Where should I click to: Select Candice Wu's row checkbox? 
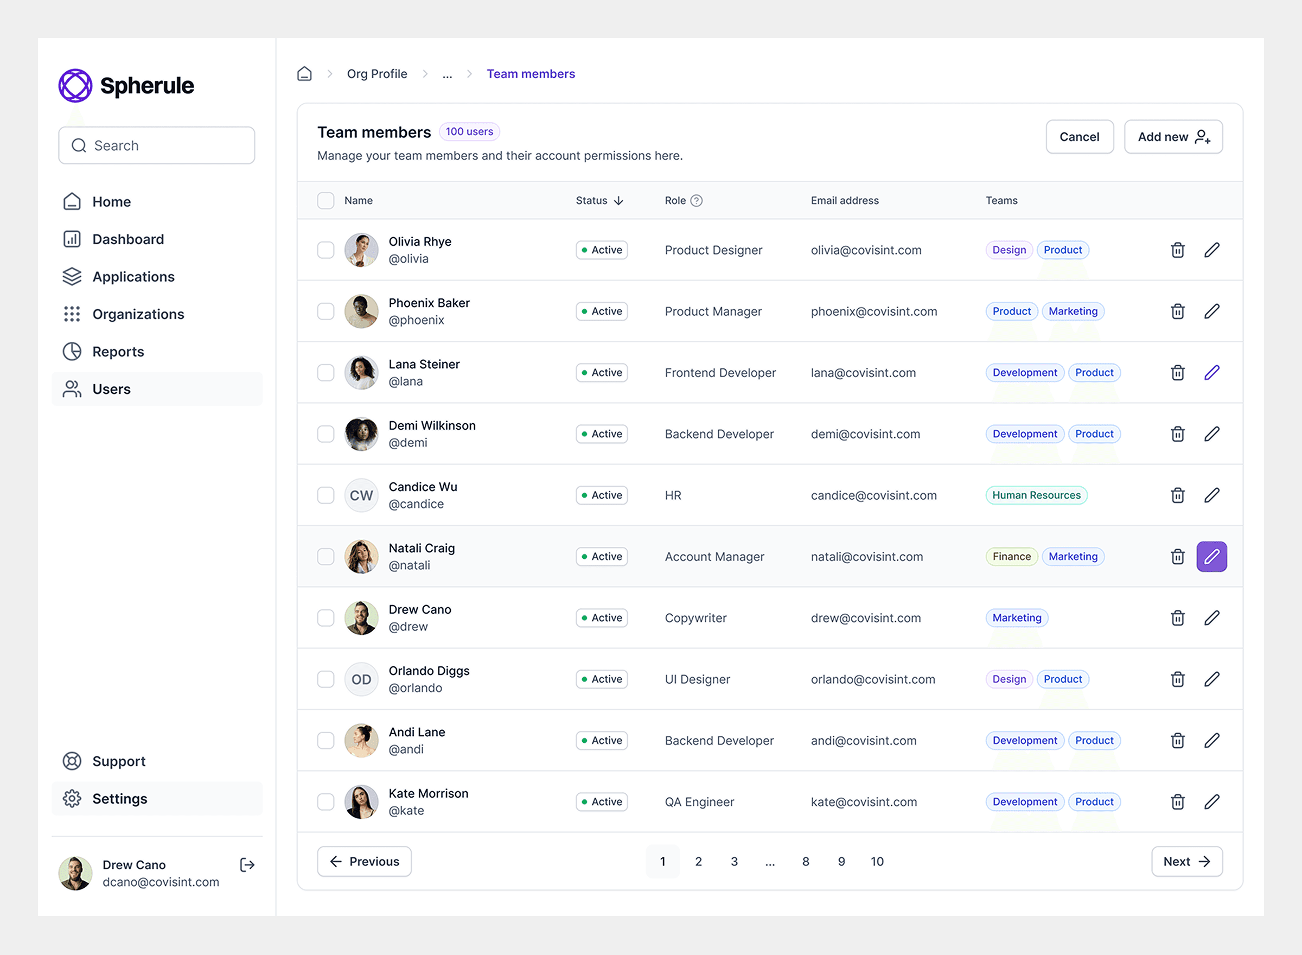click(326, 495)
